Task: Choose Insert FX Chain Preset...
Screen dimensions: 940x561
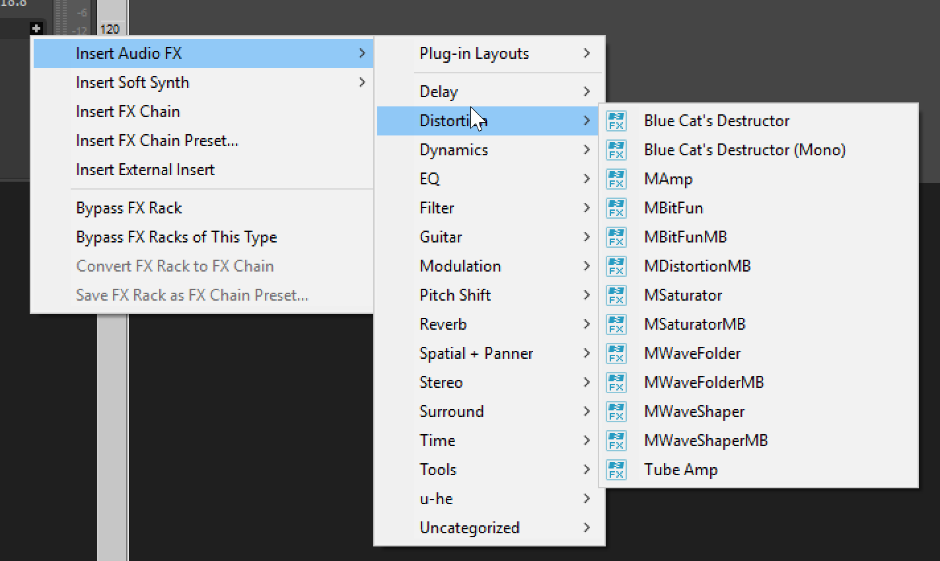Action: 157,140
